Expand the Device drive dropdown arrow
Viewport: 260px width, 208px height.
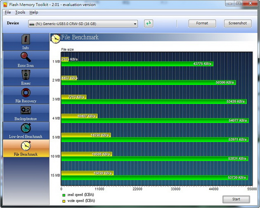pyautogui.click(x=135, y=24)
